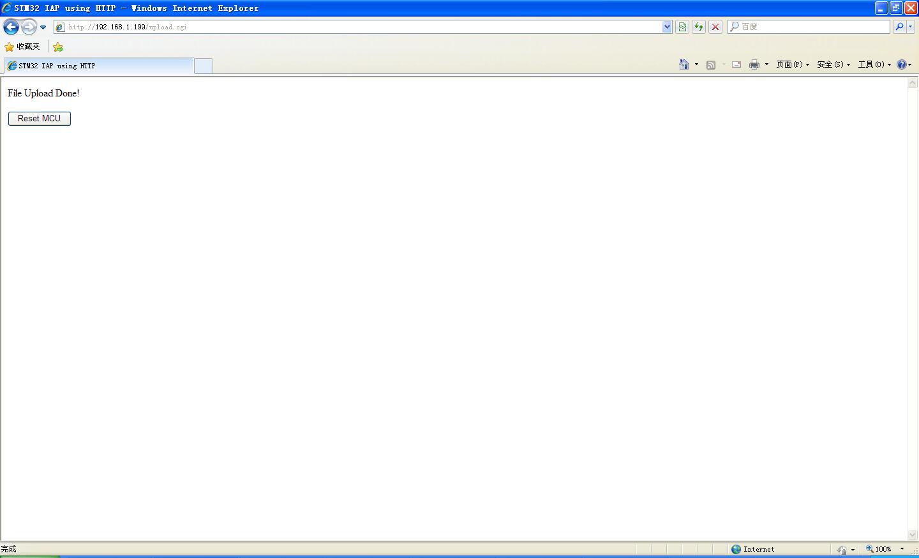
Task: Click the Internet security zone label
Action: click(x=759, y=549)
